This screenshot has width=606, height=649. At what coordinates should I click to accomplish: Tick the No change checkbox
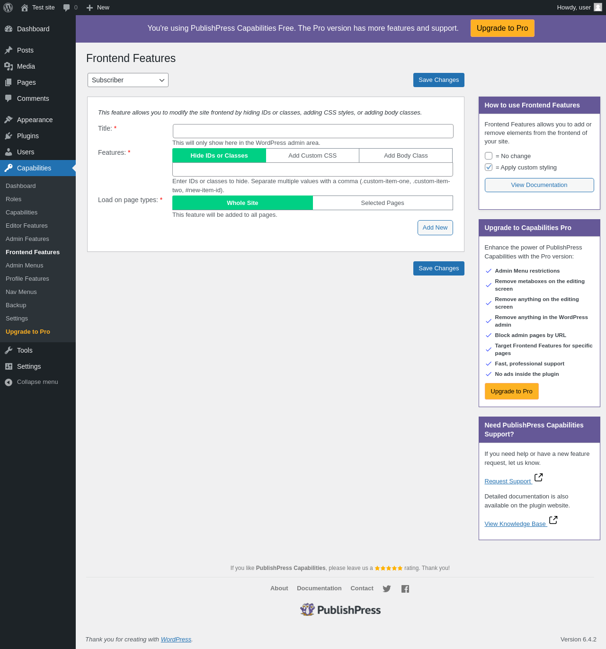[489, 156]
